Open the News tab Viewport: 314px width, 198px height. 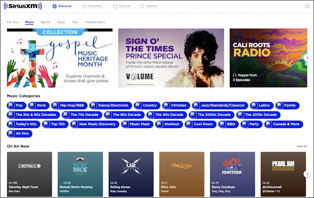(61, 22)
